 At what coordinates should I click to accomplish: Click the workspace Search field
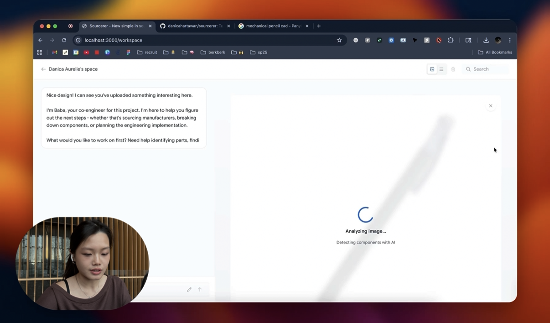click(487, 69)
